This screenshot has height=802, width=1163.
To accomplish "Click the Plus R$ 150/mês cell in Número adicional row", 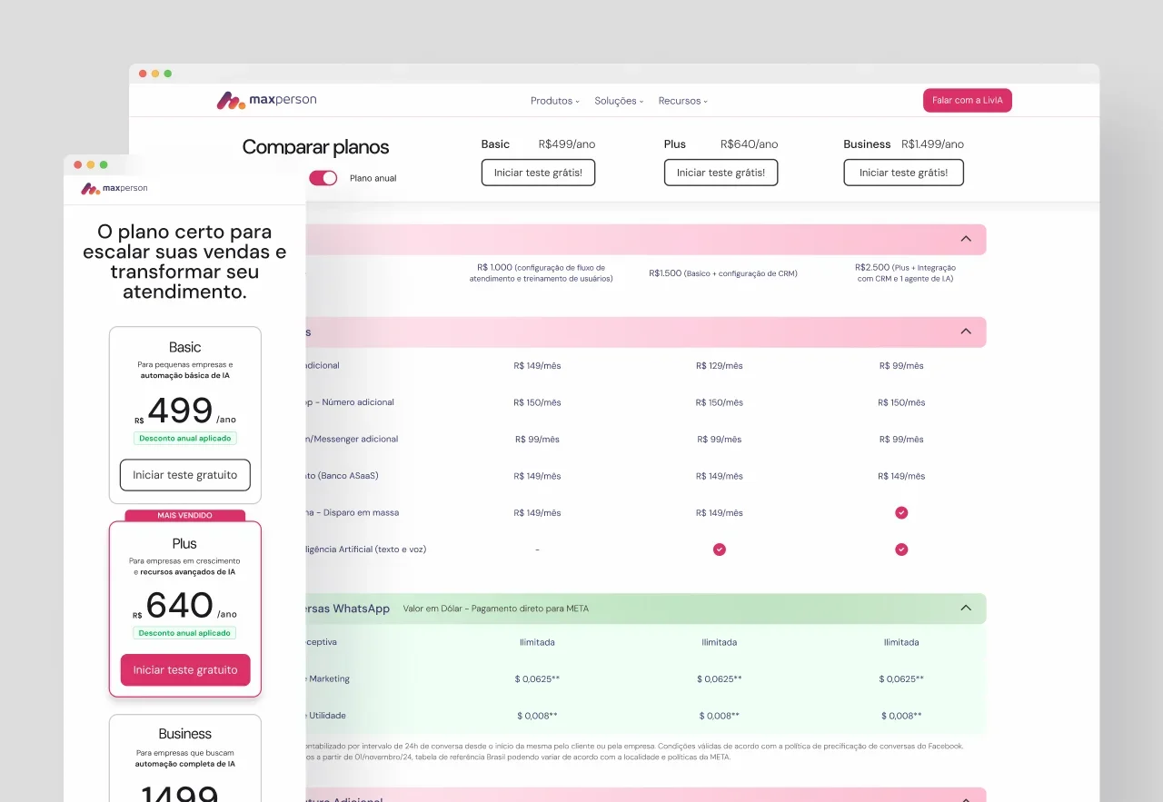I will (x=720, y=402).
